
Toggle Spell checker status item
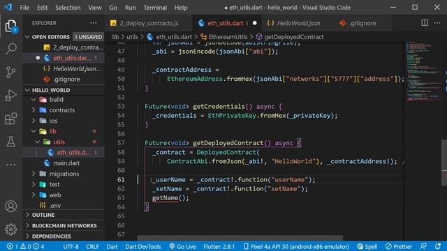coord(367,246)
